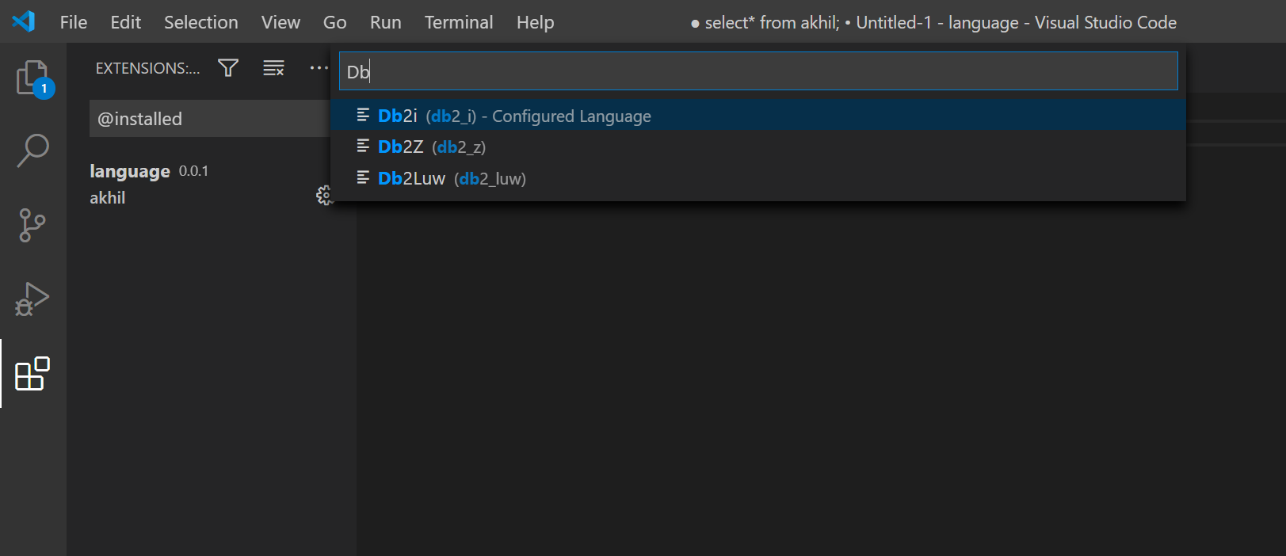Open the Extensions more actions ellipsis
Screen dimensions: 1286x556
pyautogui.click(x=319, y=68)
